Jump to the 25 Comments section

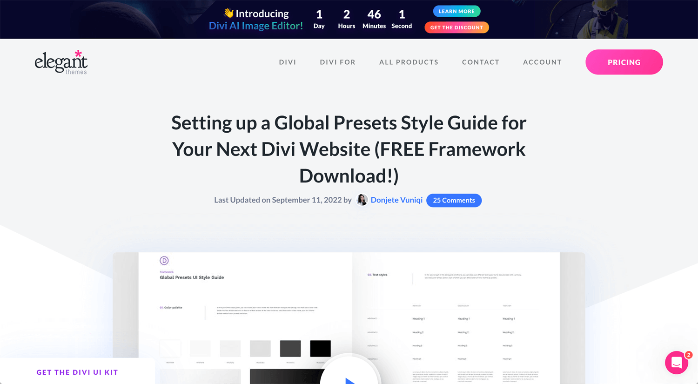tap(454, 200)
